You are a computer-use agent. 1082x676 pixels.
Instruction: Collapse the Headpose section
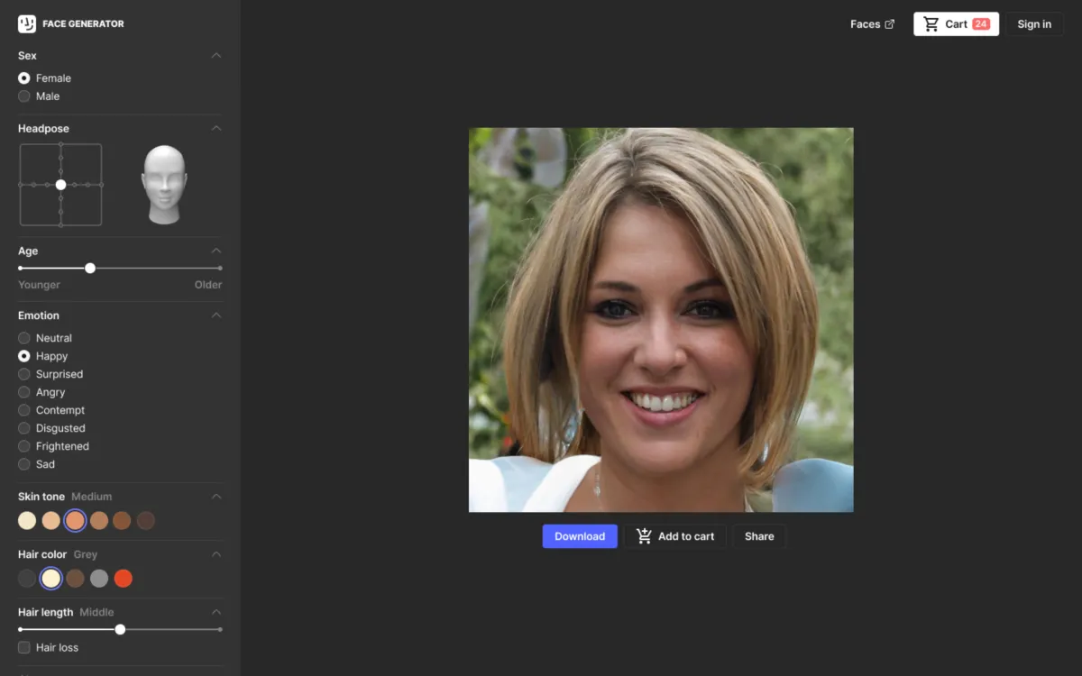(x=216, y=129)
